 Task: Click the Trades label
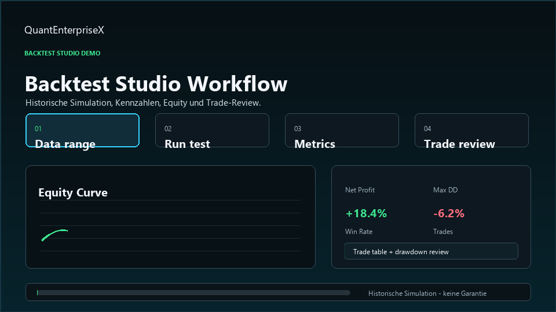(x=443, y=232)
